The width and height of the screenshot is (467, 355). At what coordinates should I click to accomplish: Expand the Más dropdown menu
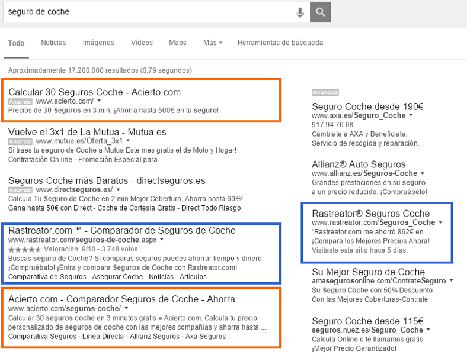coord(213,43)
